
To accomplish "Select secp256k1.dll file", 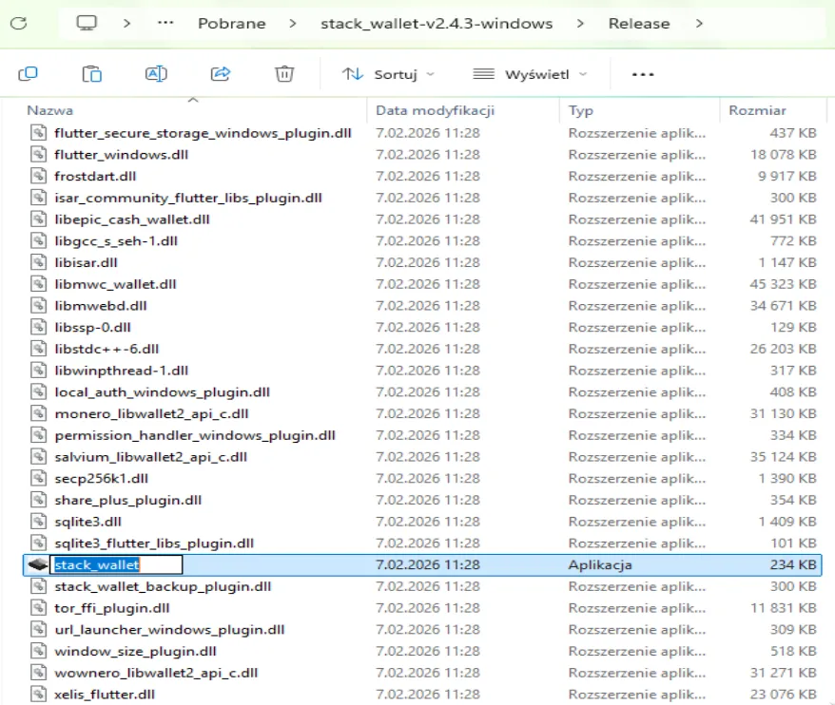I will coord(101,478).
